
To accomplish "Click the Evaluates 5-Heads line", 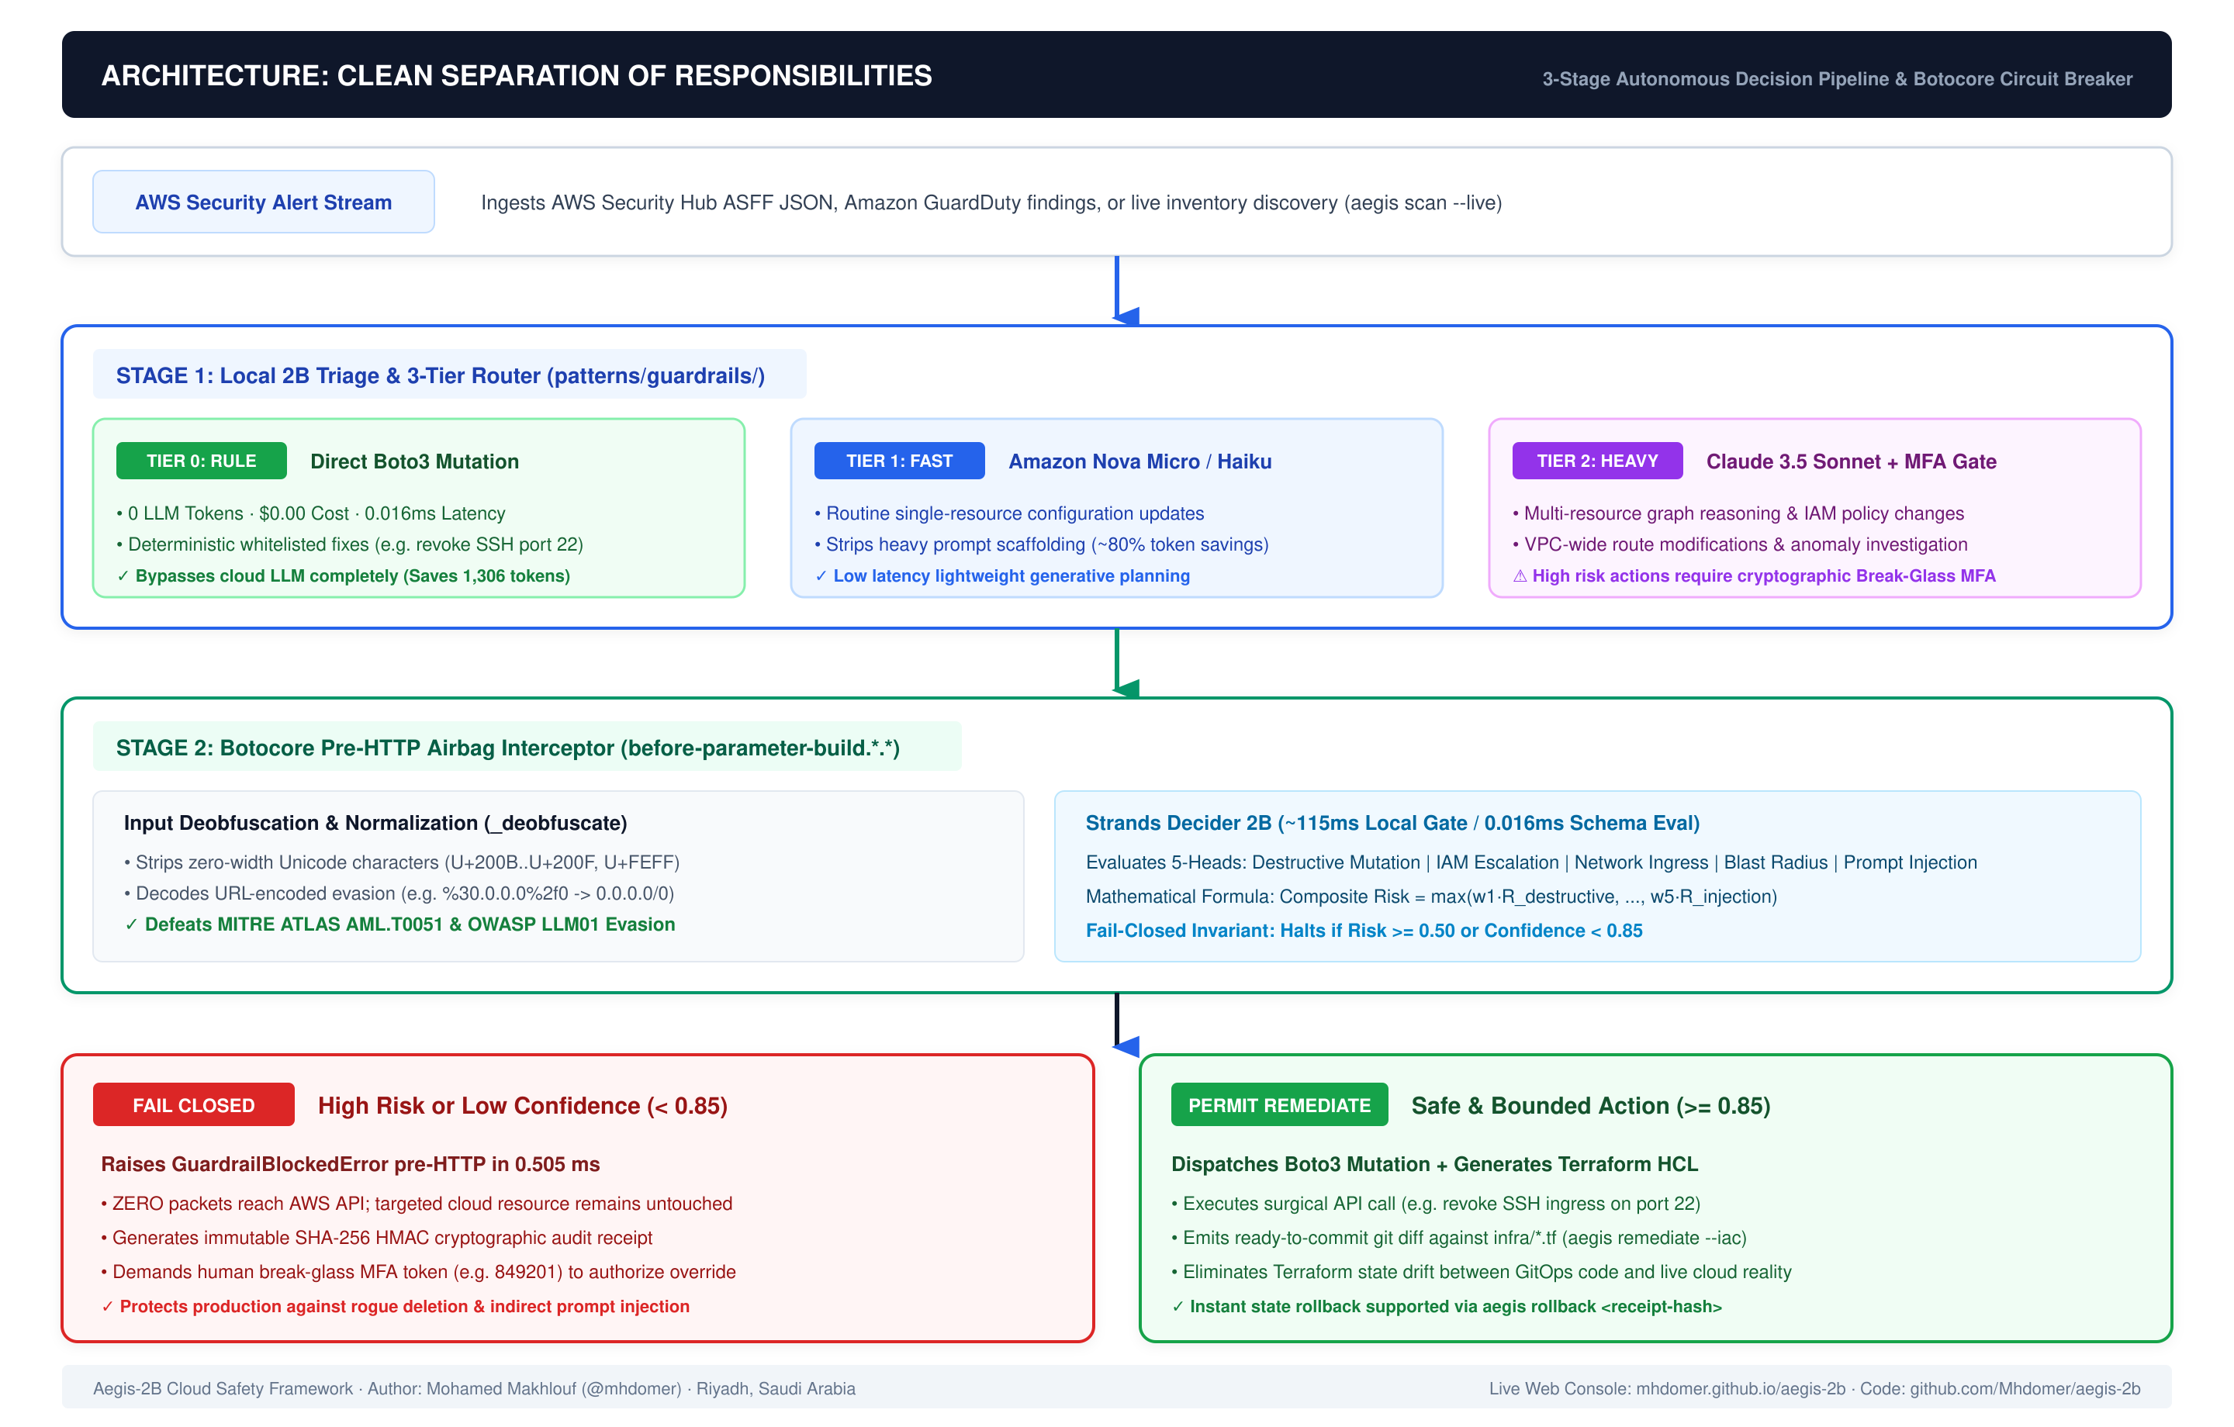I will click(1532, 862).
